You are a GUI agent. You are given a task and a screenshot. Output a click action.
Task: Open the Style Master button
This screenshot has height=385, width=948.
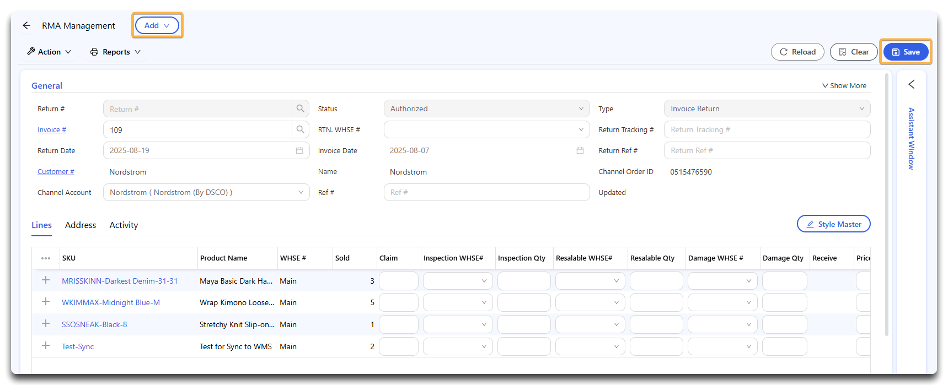[833, 224]
